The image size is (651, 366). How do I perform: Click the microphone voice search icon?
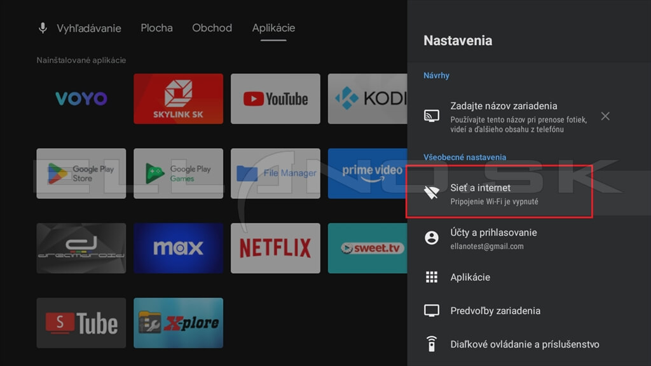[x=43, y=28]
